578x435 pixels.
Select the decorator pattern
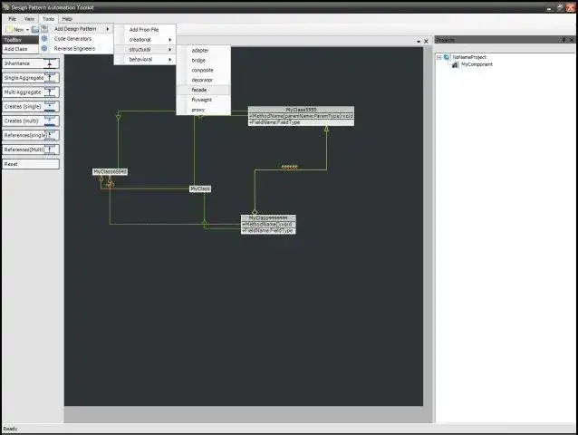[204, 80]
